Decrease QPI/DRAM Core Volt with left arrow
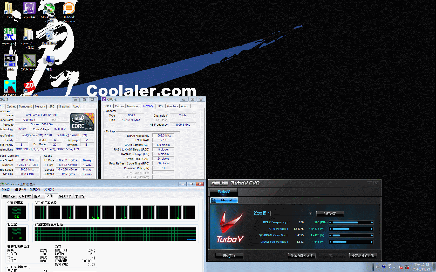 pos(330,235)
